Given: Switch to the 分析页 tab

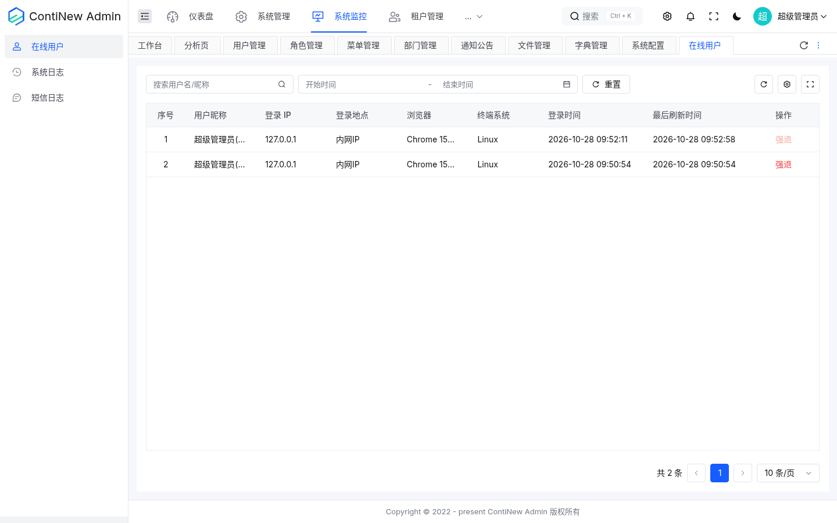Looking at the screenshot, I should click(196, 45).
